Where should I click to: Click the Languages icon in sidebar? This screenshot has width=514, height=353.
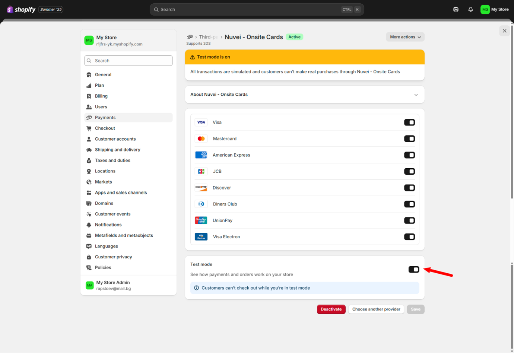89,246
